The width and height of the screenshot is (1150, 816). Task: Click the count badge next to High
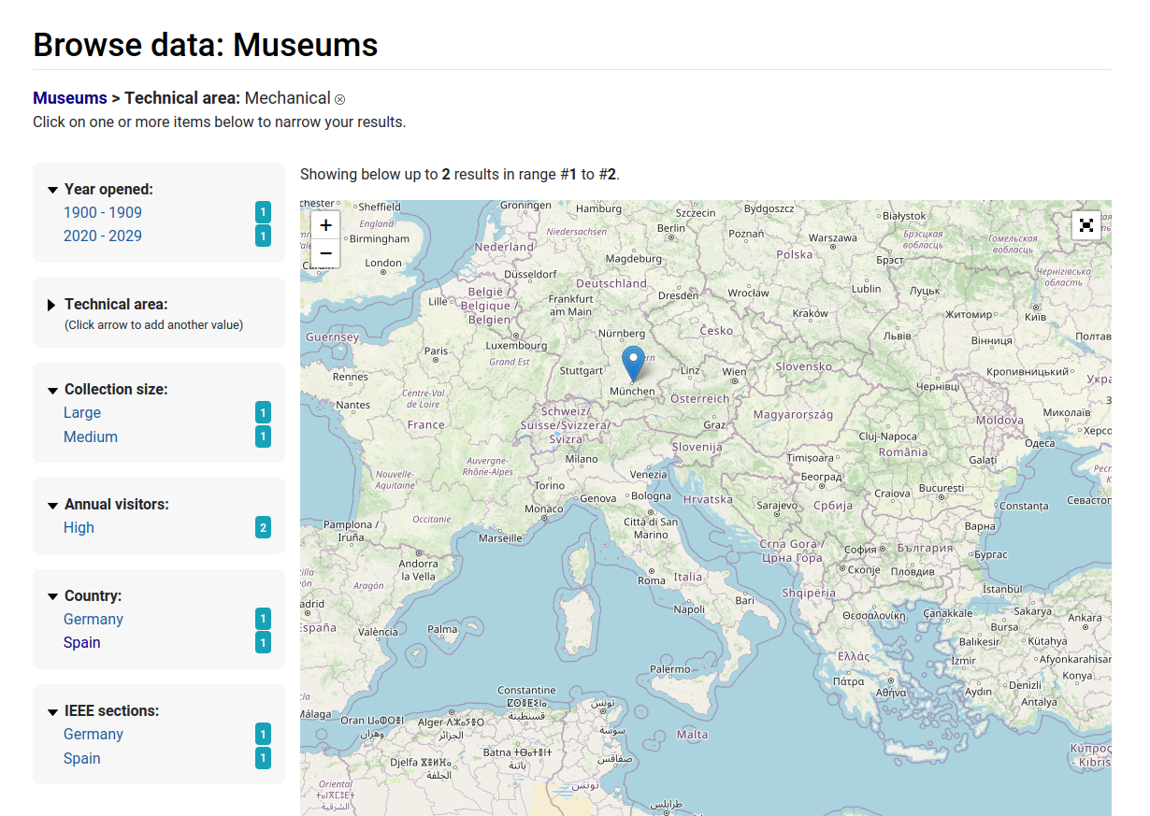263,528
